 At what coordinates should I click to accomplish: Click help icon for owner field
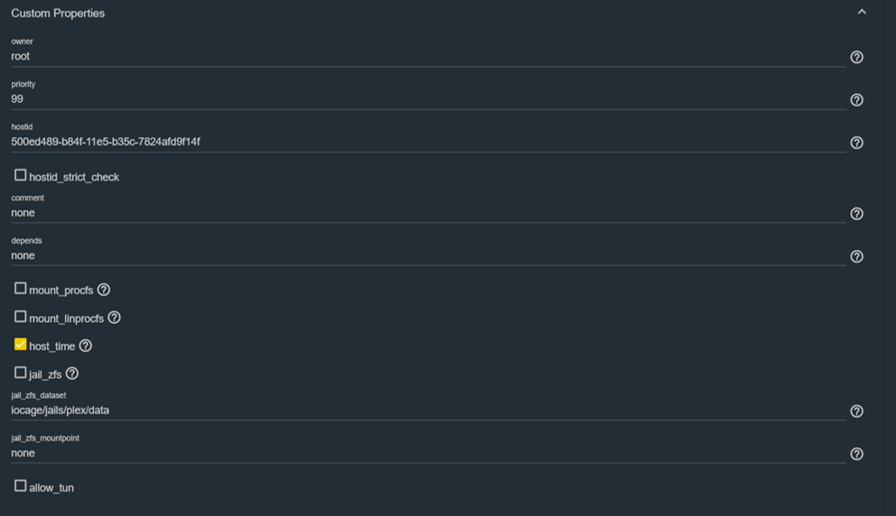coord(856,57)
